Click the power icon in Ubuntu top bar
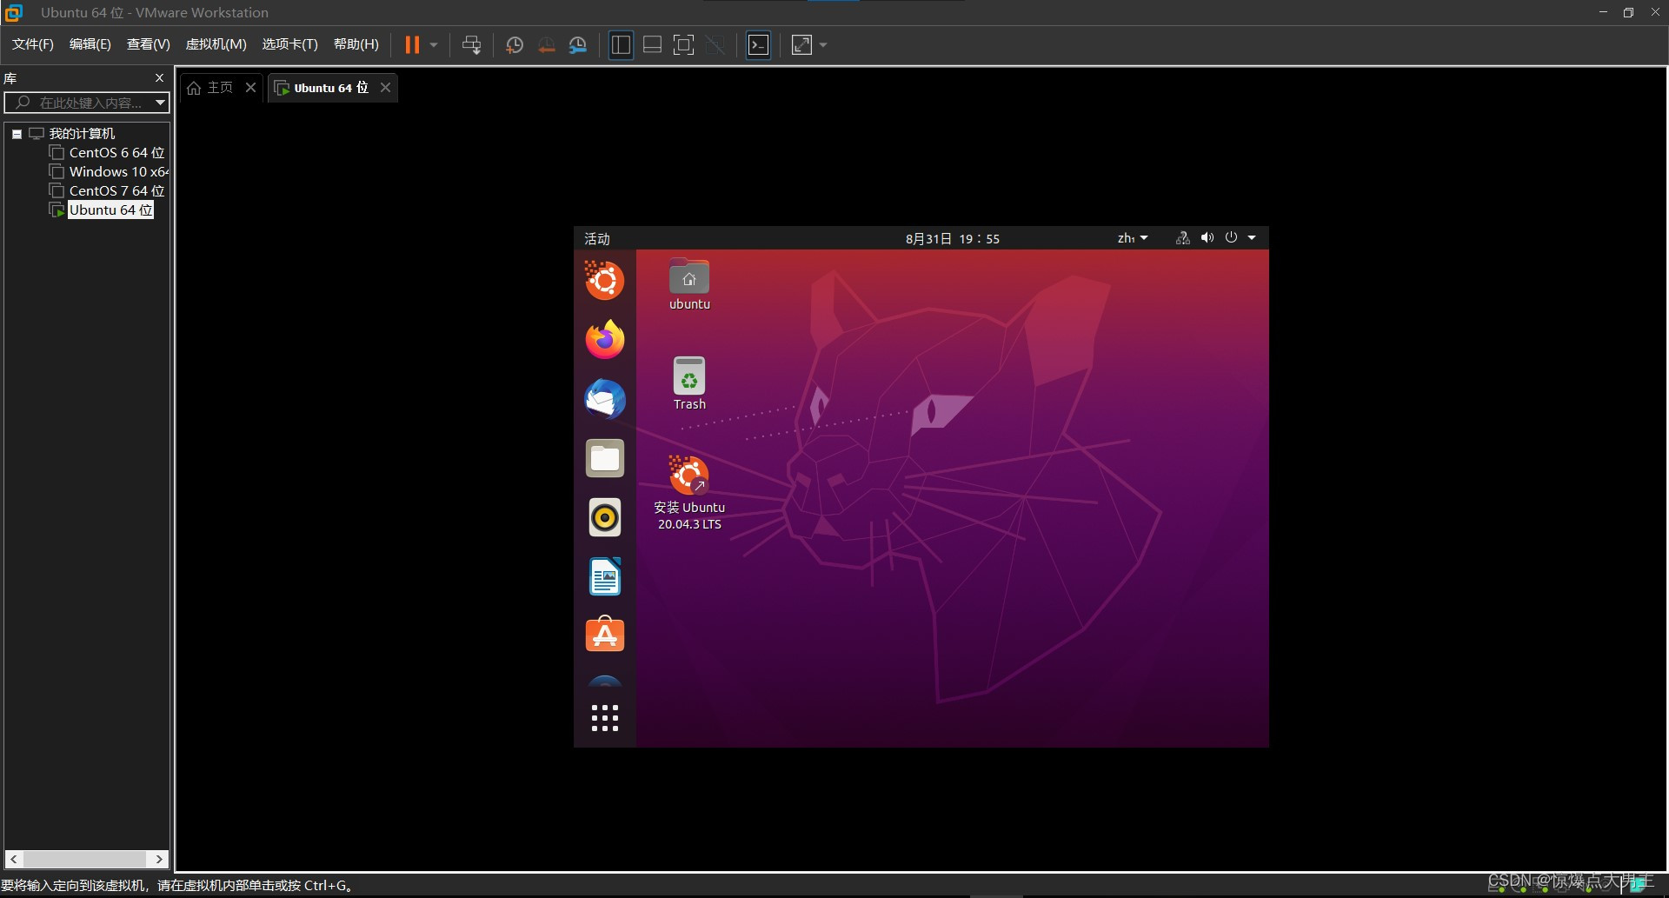 (x=1231, y=238)
